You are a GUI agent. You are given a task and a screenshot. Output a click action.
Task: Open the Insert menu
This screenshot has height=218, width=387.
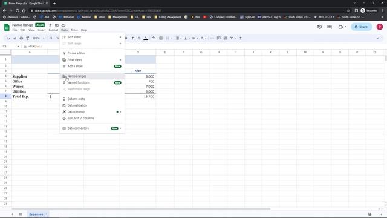tap(42, 30)
